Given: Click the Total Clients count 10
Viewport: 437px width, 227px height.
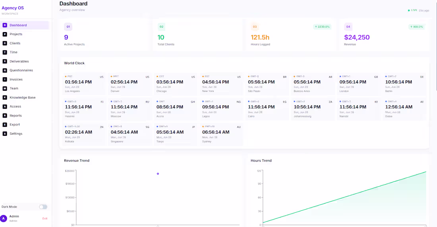Looking at the screenshot, I should coord(161,37).
